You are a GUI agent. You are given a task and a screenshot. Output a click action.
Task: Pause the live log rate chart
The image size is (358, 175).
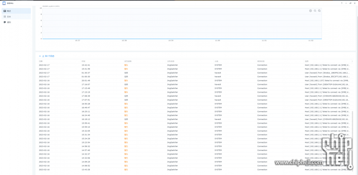point(311,11)
